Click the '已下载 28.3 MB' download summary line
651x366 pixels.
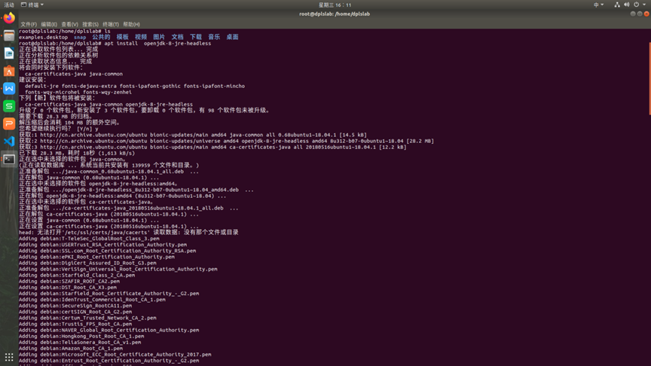pos(77,153)
